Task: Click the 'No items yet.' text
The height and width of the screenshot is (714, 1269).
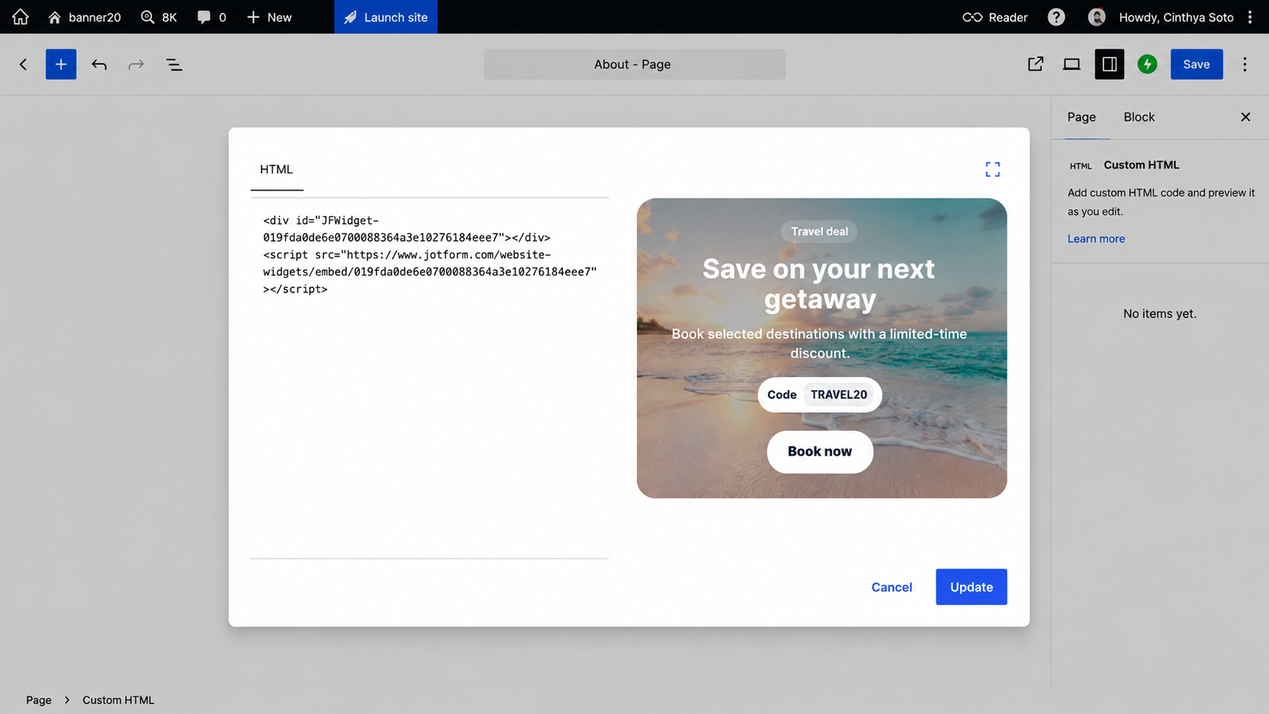Action: (x=1160, y=313)
